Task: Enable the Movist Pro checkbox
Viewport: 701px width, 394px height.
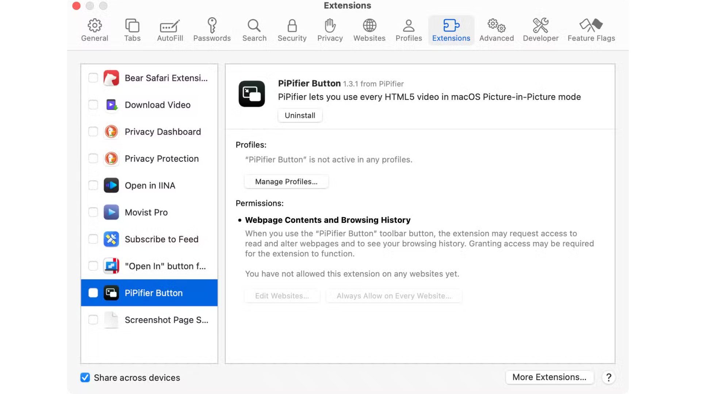Action: point(93,212)
